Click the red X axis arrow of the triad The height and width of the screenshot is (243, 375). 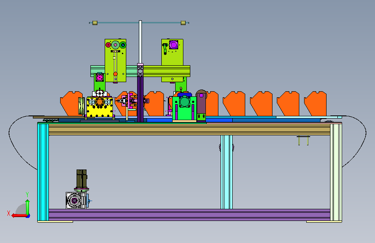point(19,216)
